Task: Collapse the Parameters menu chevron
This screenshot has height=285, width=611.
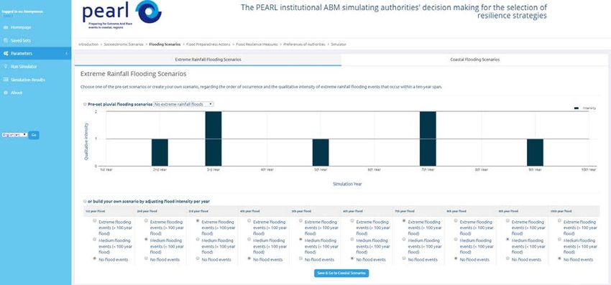Action: tap(67, 53)
